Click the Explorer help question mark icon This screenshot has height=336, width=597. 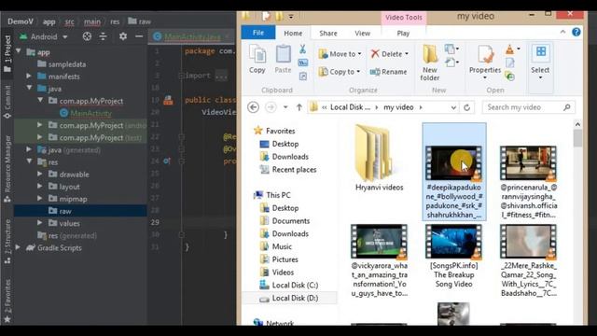coord(576,32)
